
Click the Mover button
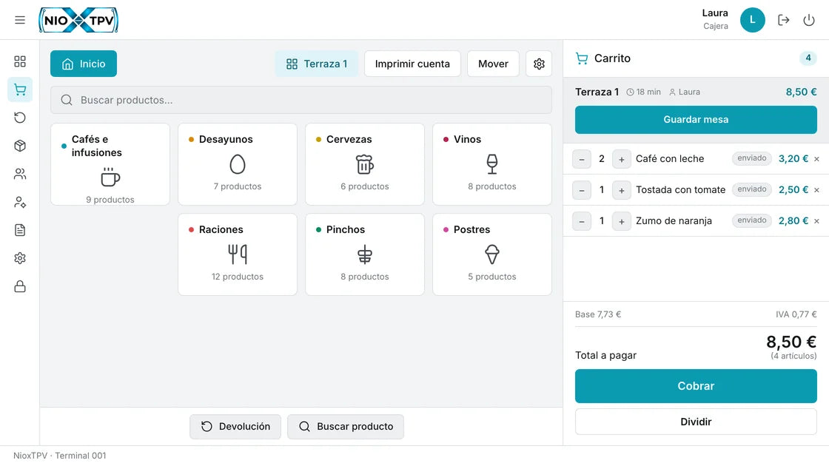coord(493,64)
